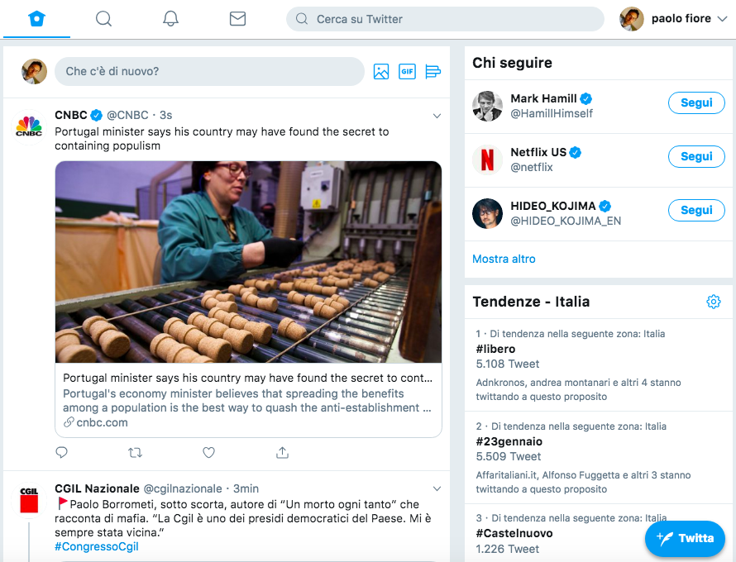Add an image to the new tweet
Screen dimensions: 736x562
(380, 72)
